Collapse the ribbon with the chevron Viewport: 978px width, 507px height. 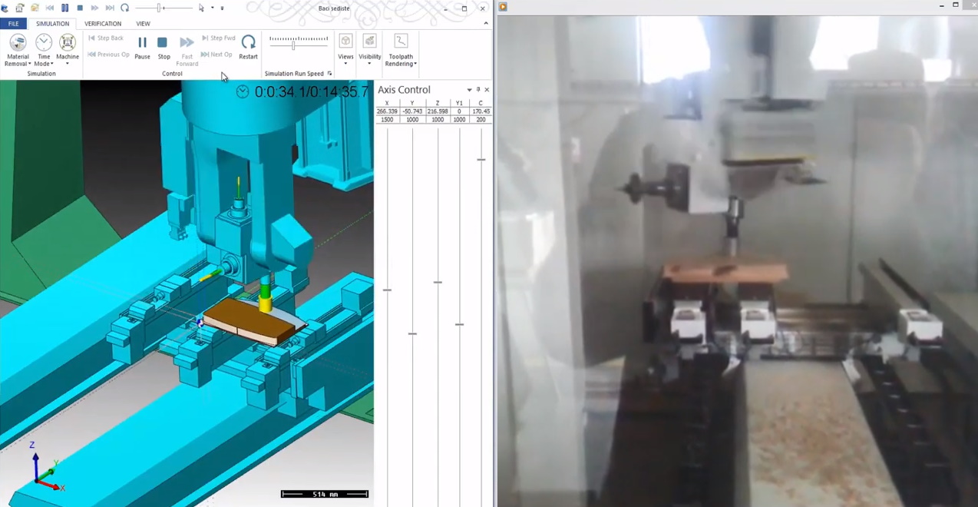(486, 24)
